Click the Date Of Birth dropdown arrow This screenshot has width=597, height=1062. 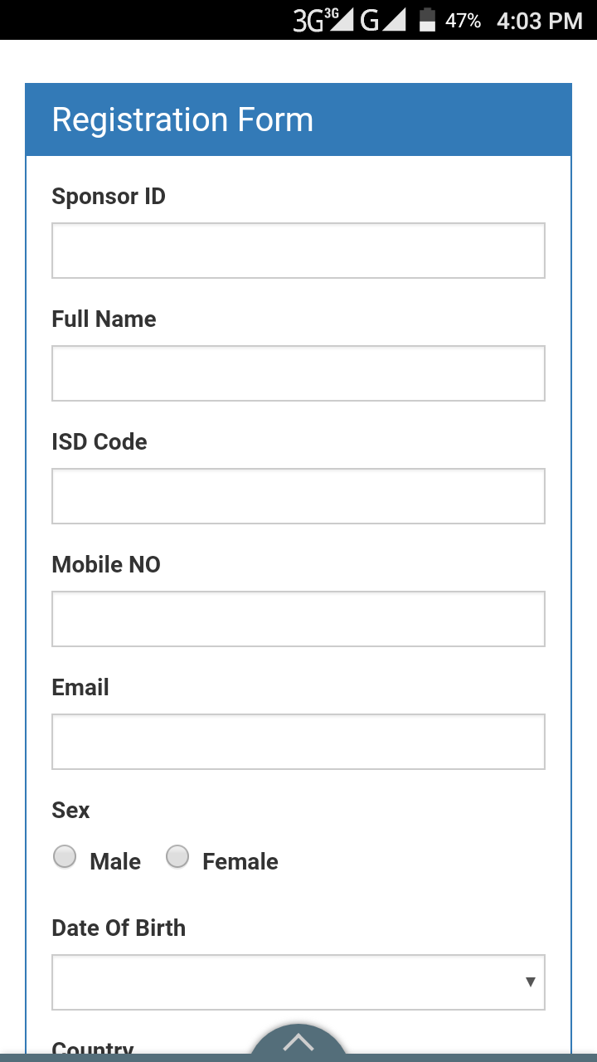(x=530, y=982)
